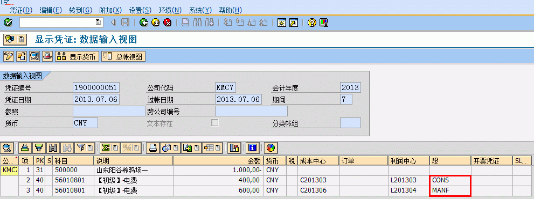Open the 设置(S) menu
Viewport: 534px width, 199px height.
140,10
